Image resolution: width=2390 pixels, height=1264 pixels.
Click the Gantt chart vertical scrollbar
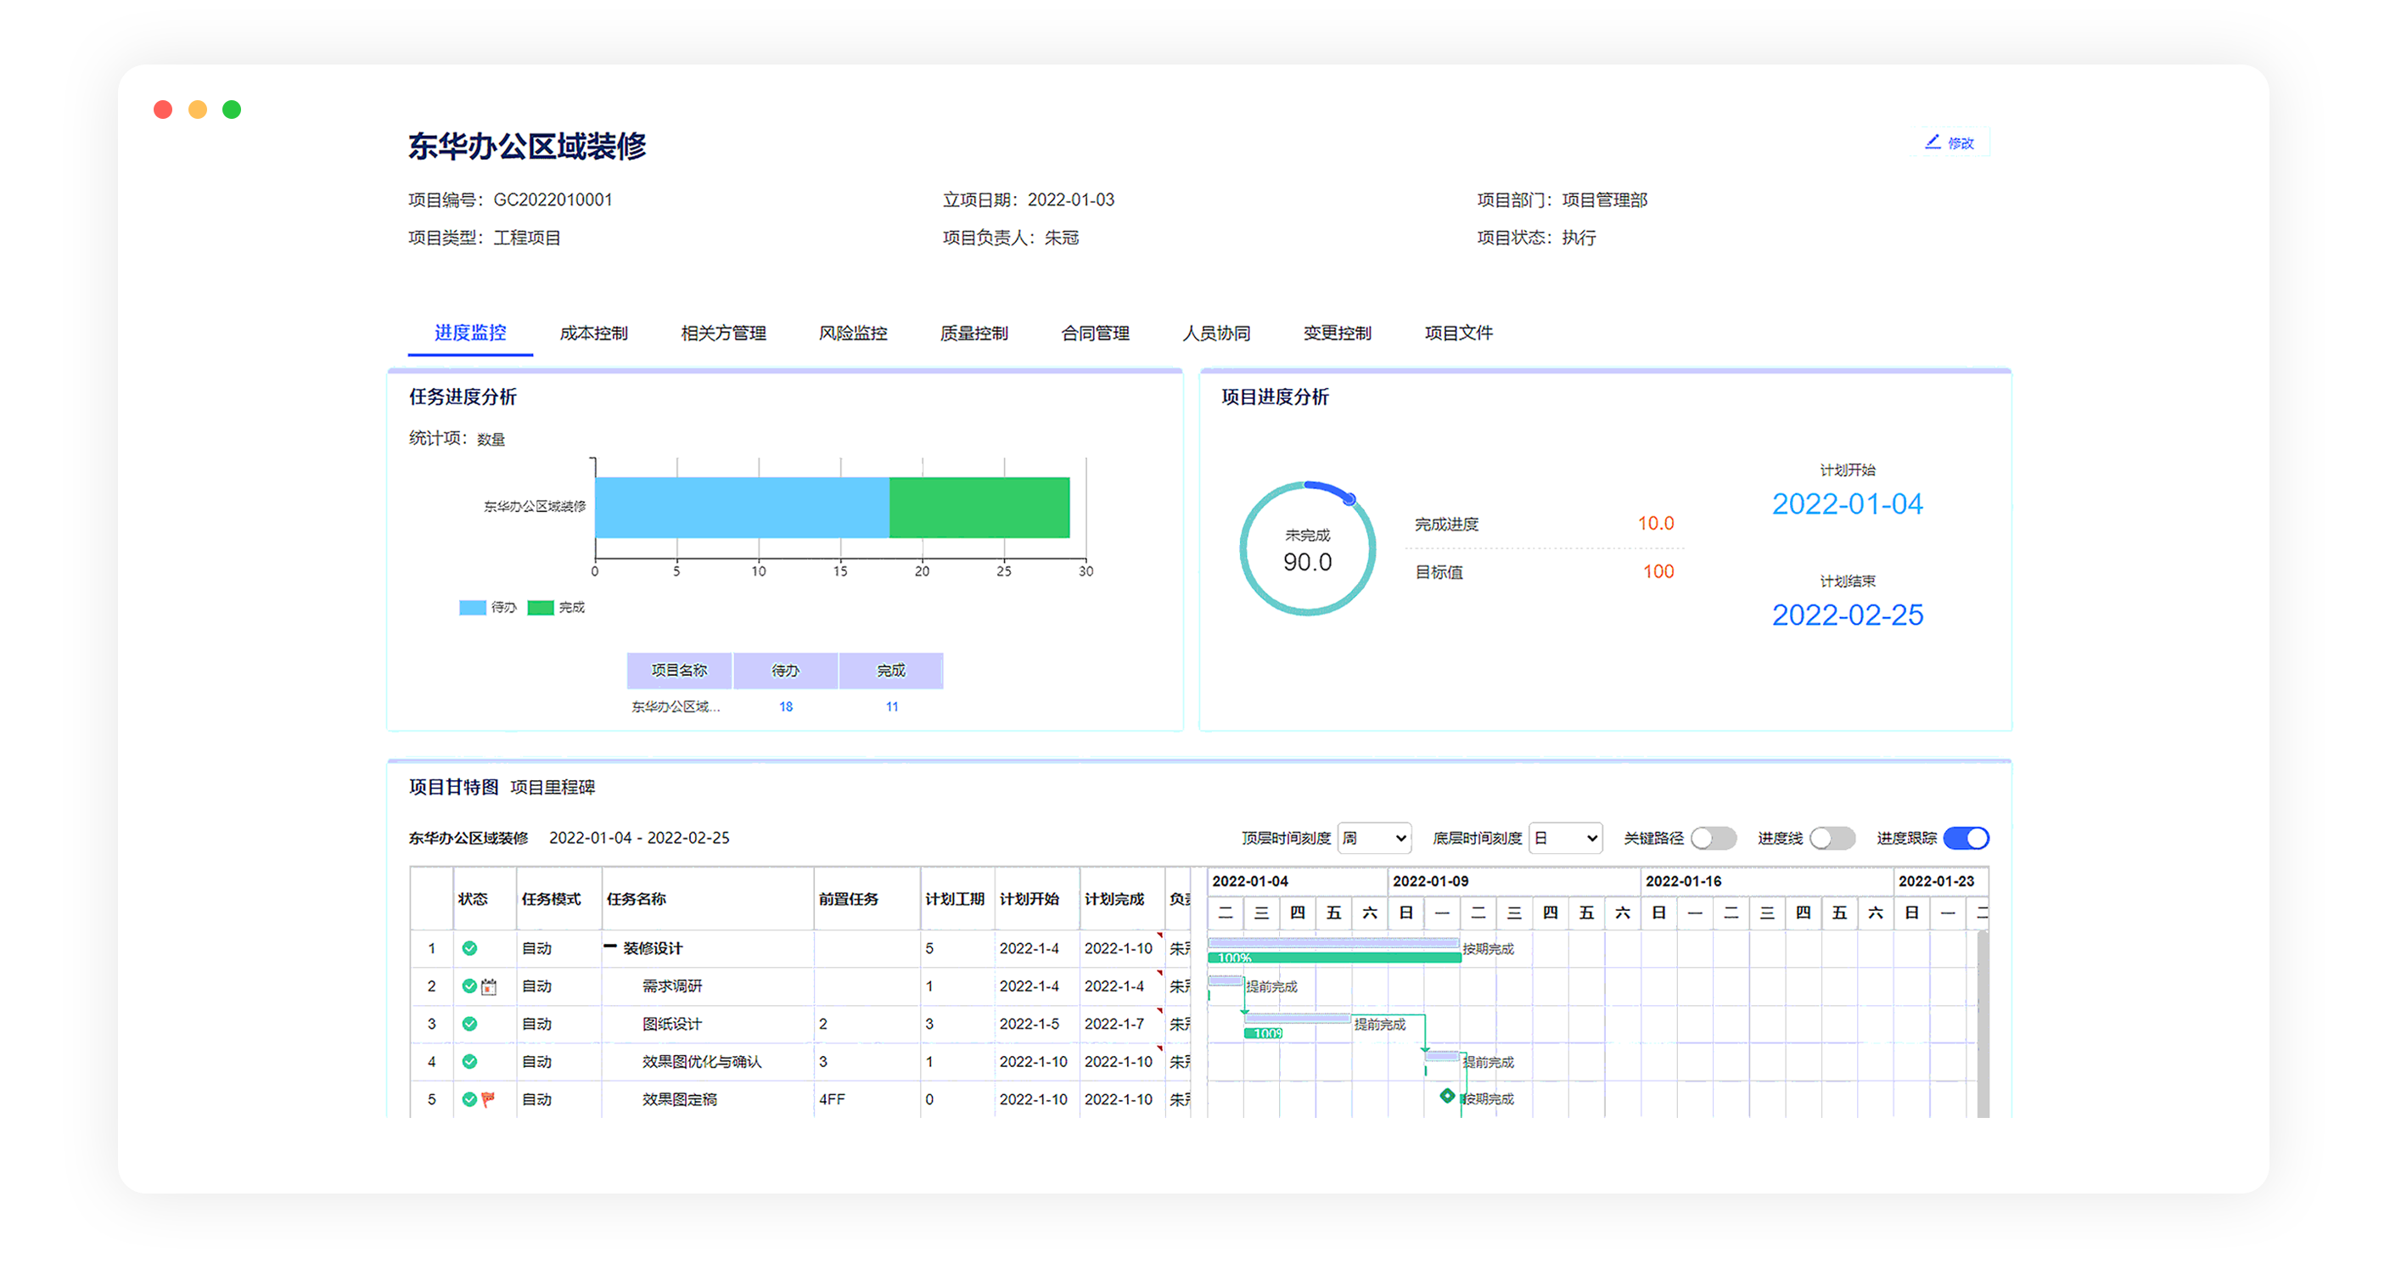[1983, 1021]
